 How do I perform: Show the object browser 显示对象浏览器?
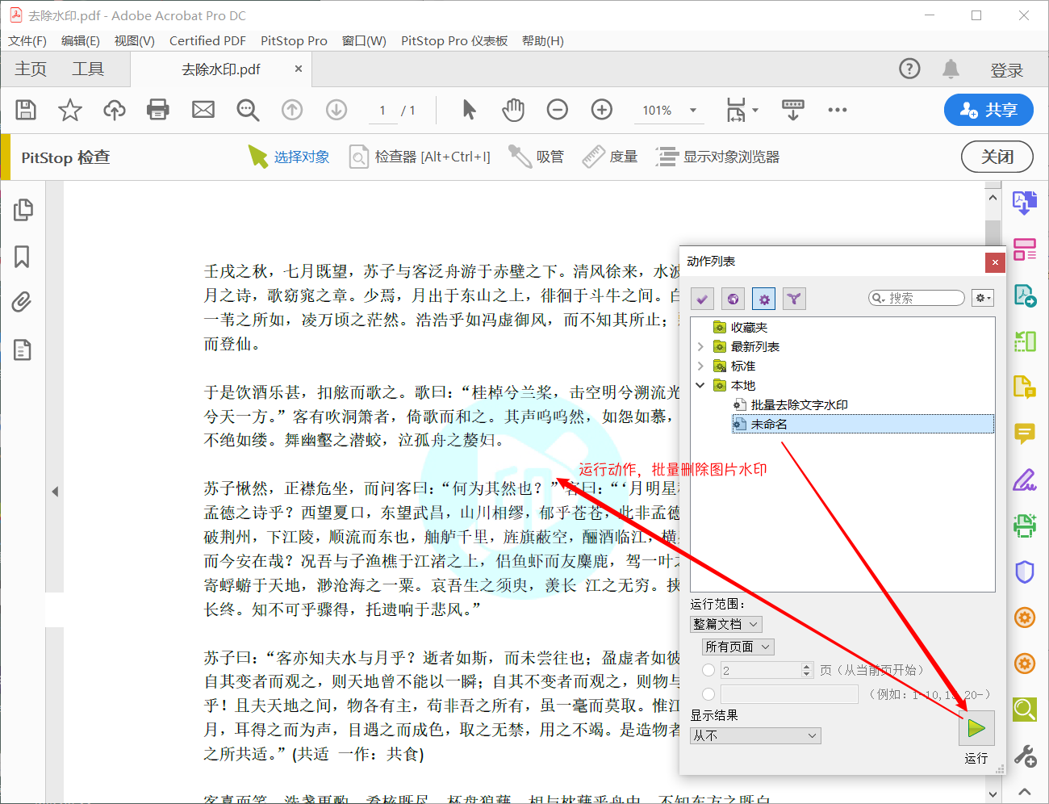point(717,157)
